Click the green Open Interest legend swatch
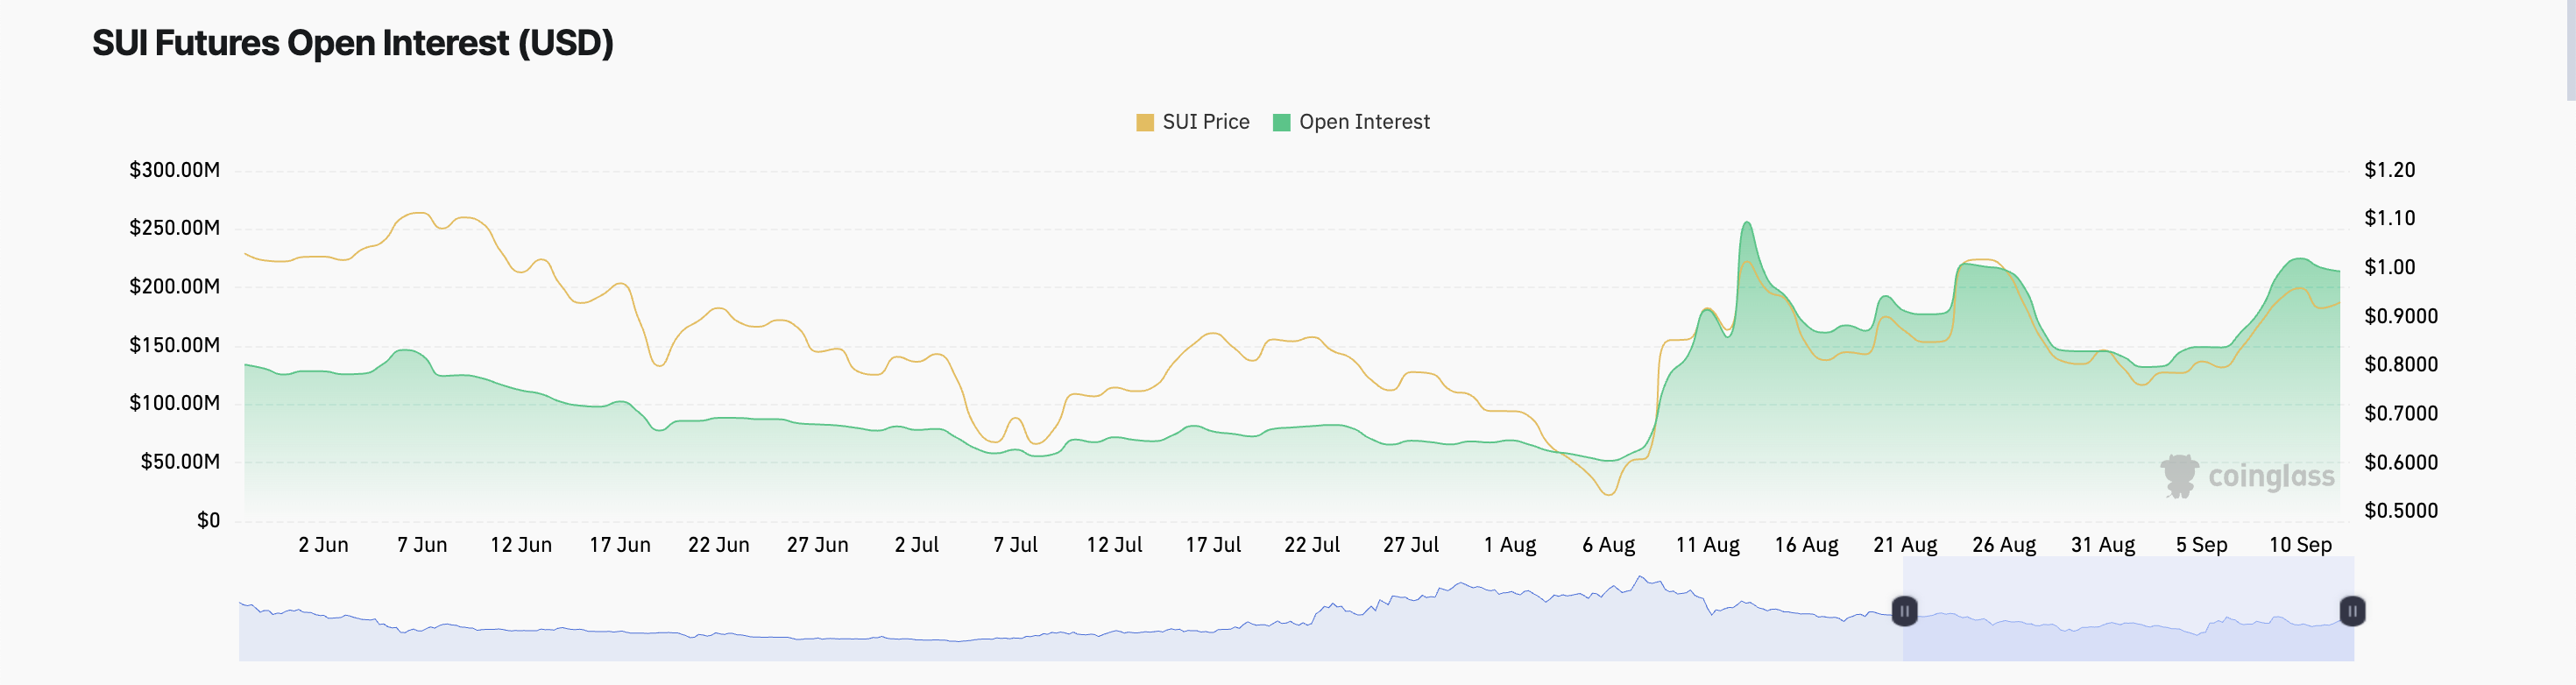The height and width of the screenshot is (685, 2576). [1281, 122]
